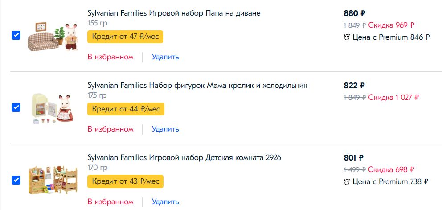Uncheck the Папа на диване item checkbox
442x210 pixels.
16,36
